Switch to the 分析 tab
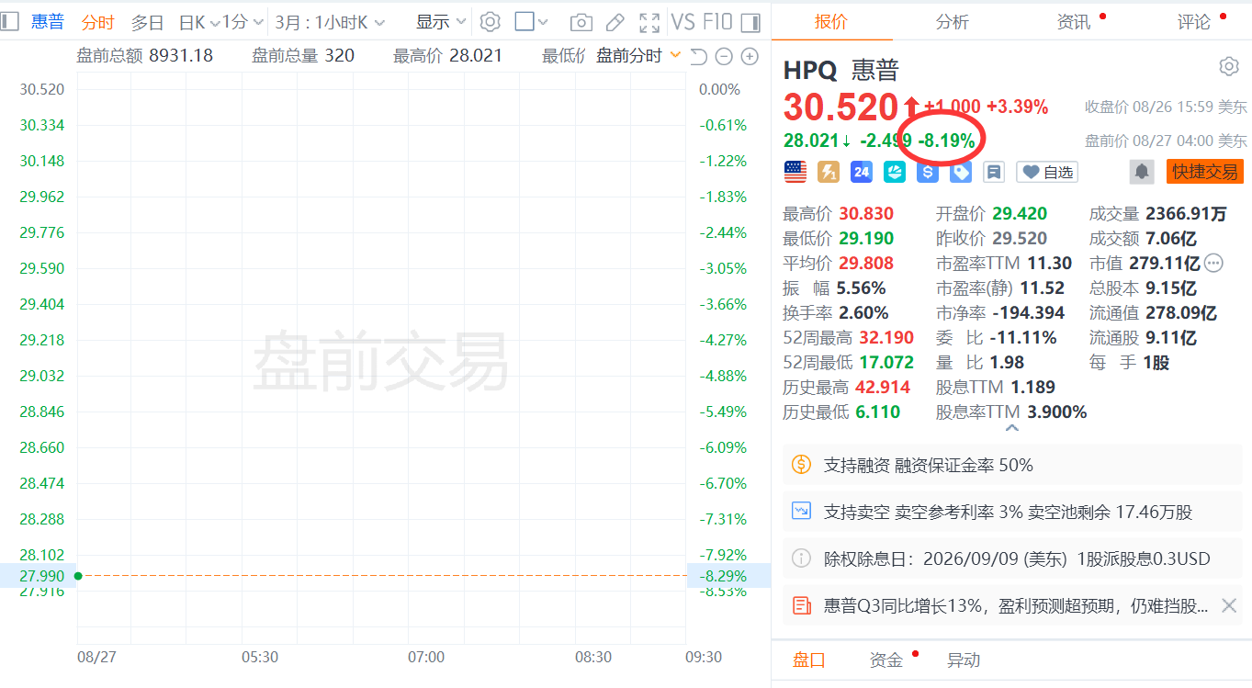This screenshot has width=1252, height=688. pyautogui.click(x=953, y=22)
